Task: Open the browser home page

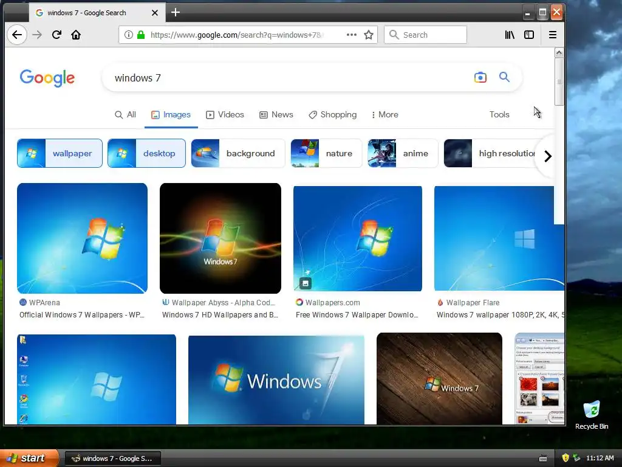Action: (x=76, y=35)
